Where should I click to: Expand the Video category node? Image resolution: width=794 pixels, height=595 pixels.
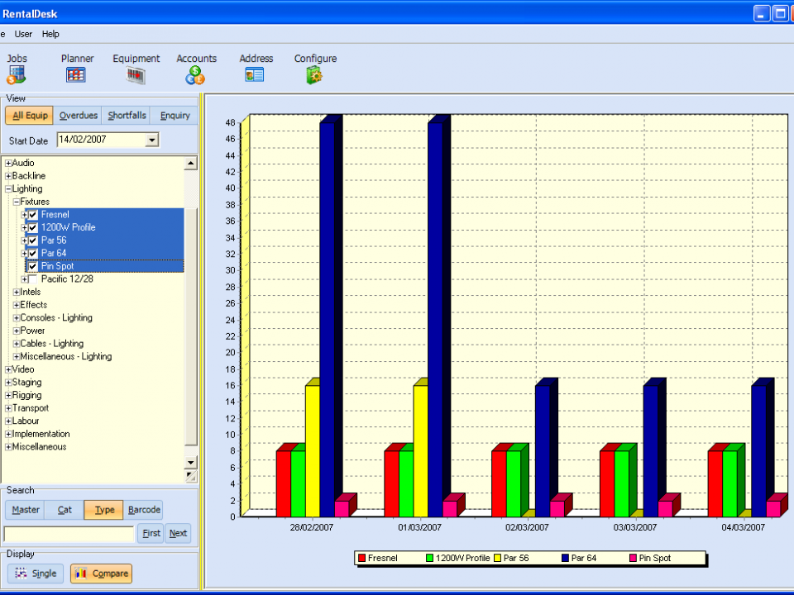[8, 369]
